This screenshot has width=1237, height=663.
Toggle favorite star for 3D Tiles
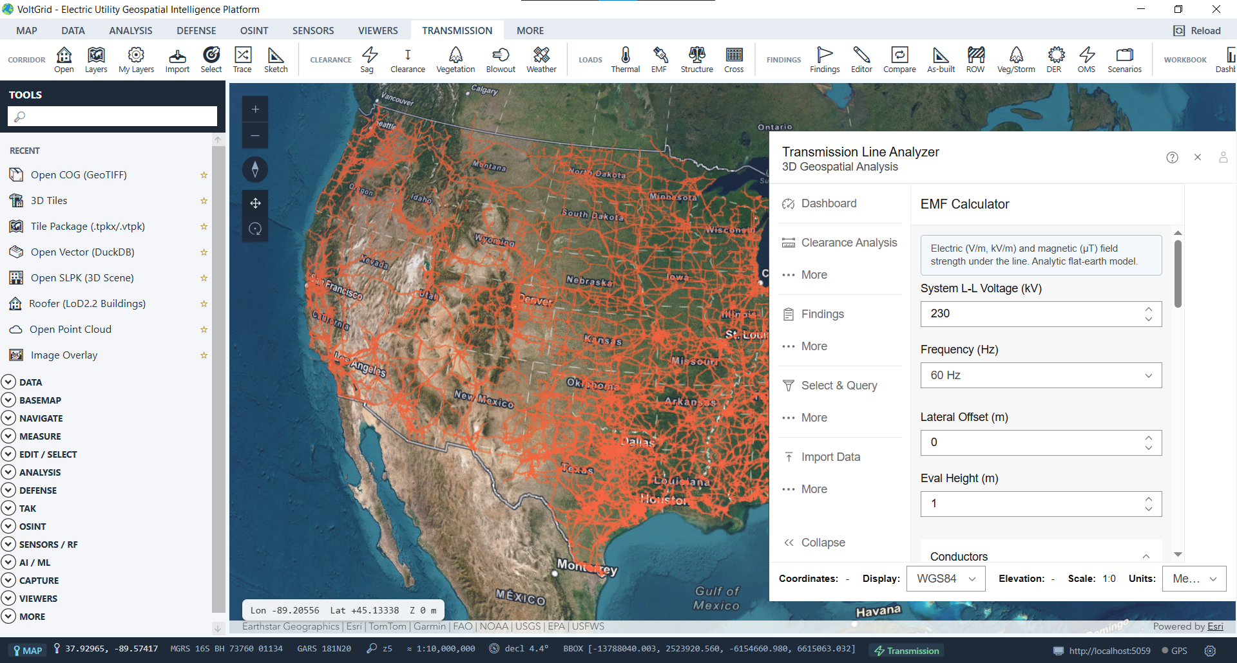[204, 201]
